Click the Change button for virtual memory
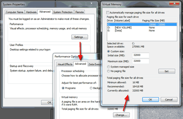 coord(121,115)
